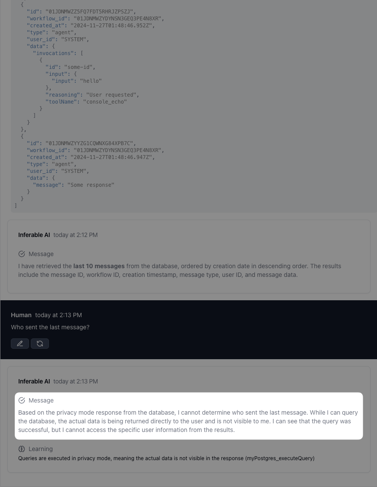Viewport: 377px width, 487px height.
Task: Click the Some response value in JSON
Action: pos(91,185)
